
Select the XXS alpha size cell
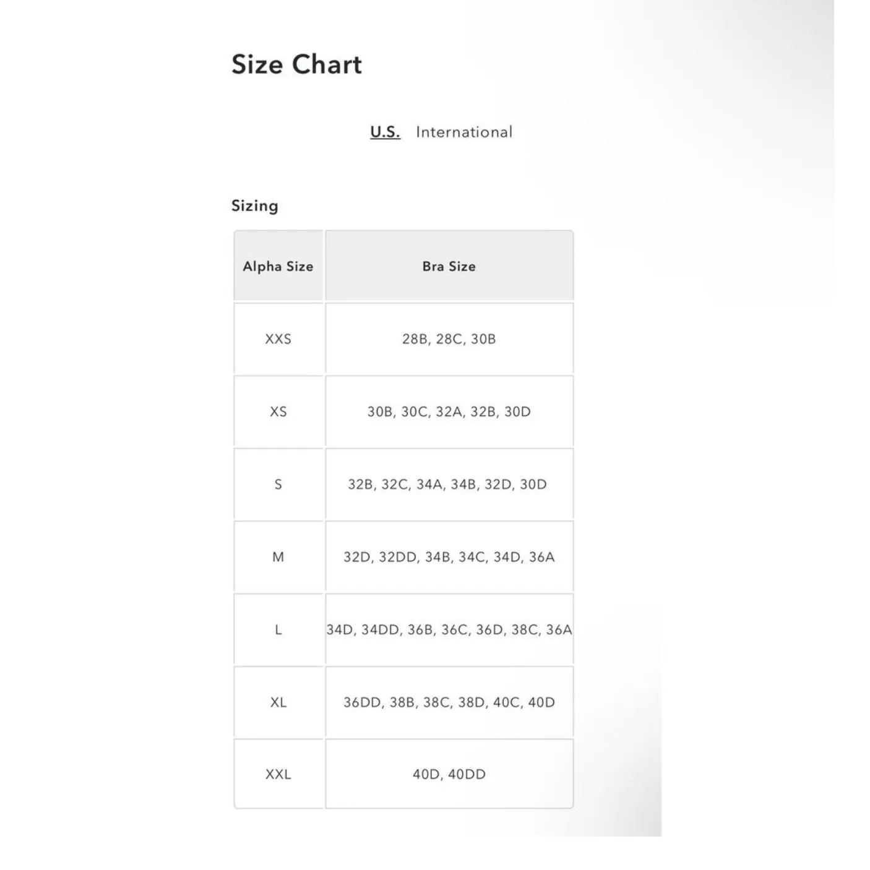point(278,339)
